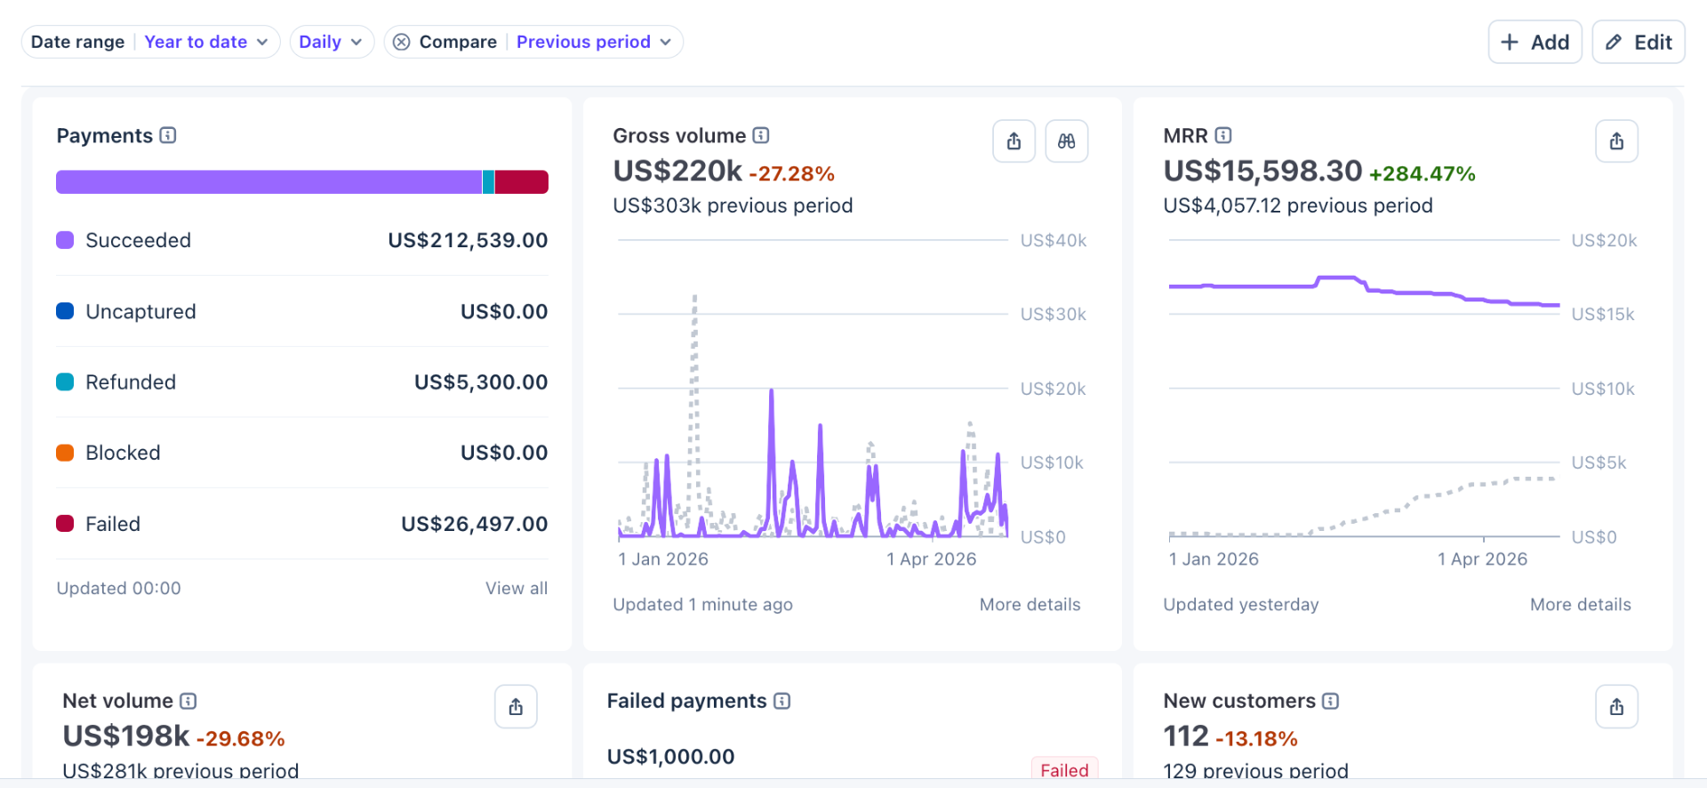Click the red Failed status badge

(1064, 769)
